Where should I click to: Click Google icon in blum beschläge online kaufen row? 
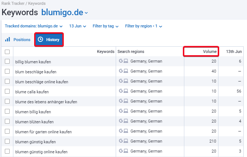tap(121, 81)
